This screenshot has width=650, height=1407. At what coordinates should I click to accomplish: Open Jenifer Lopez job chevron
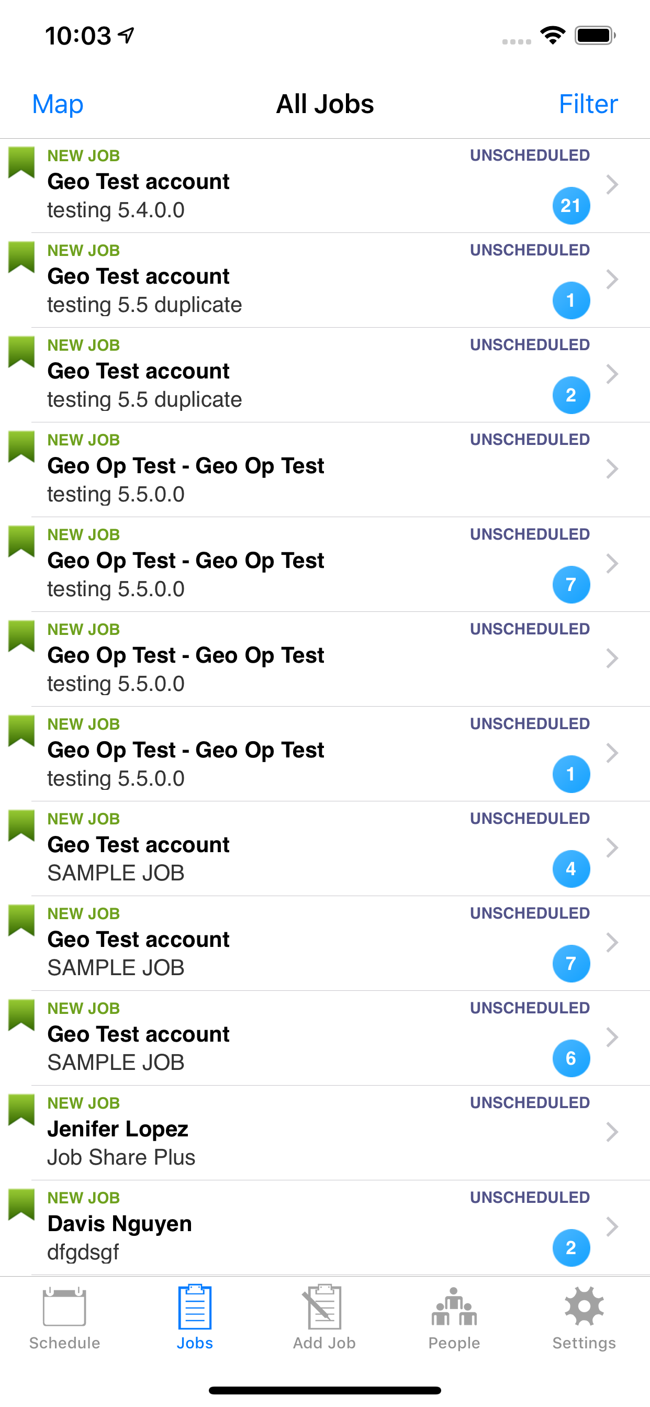click(612, 1132)
